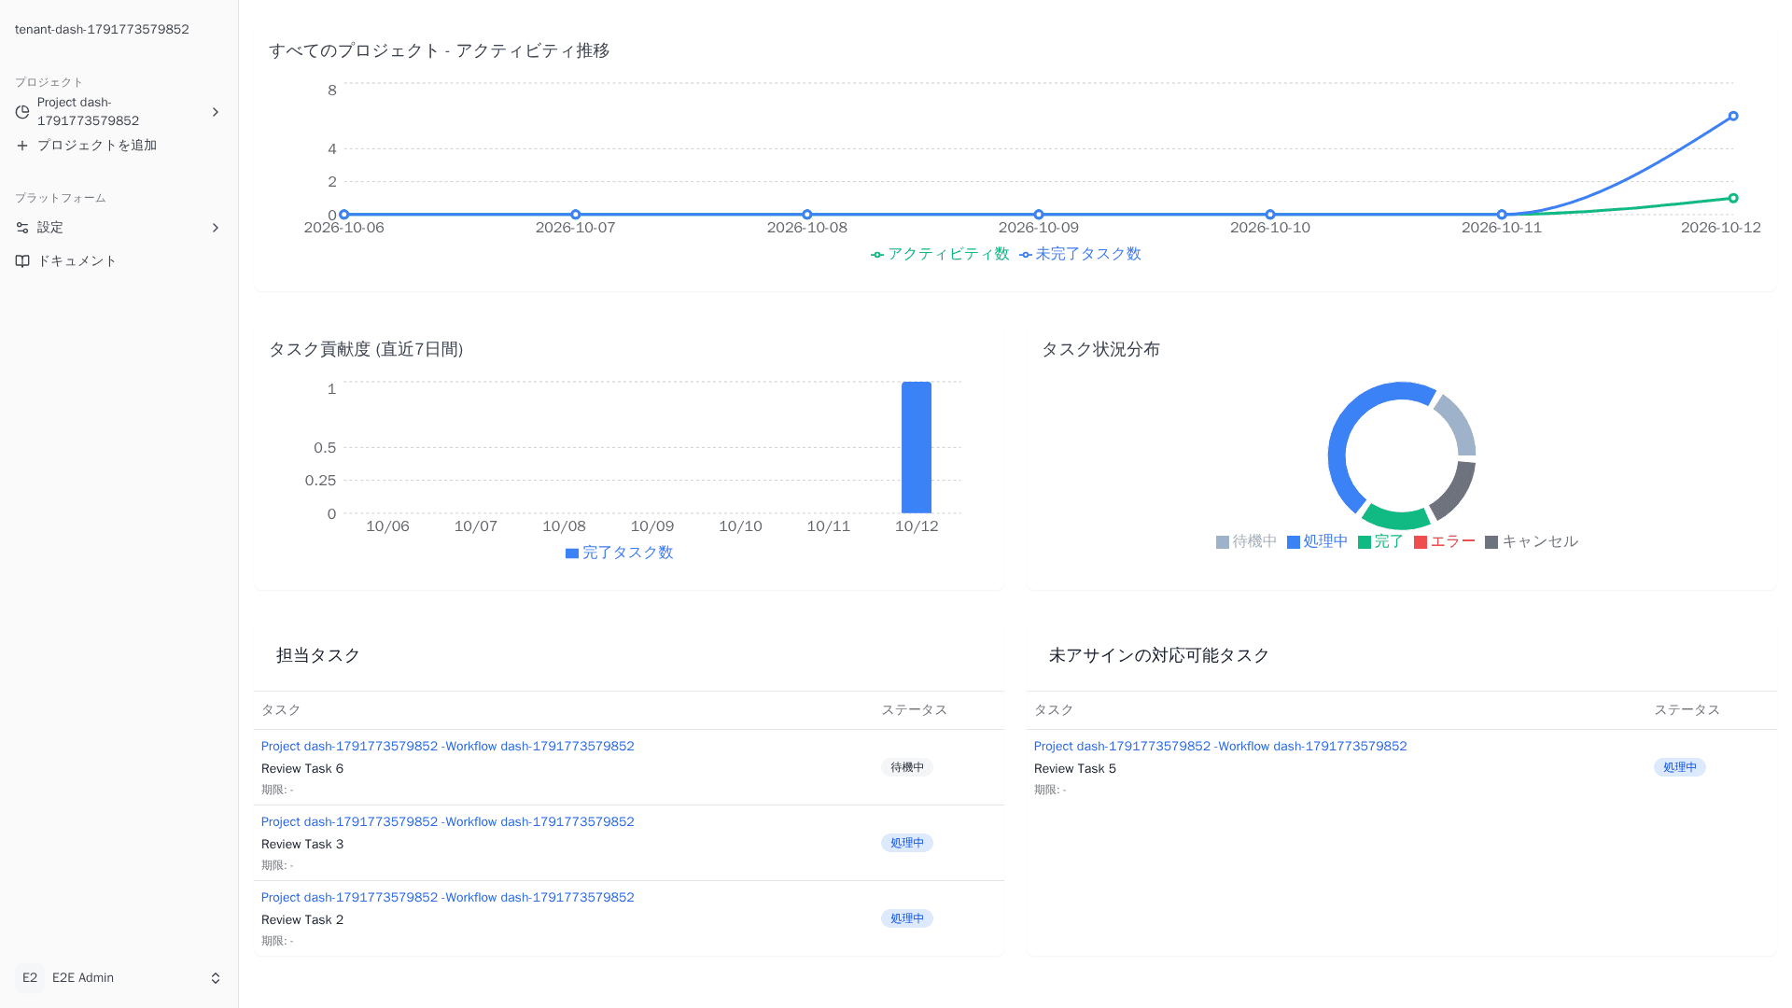Toggle 未完了タスク数 legend in the line chart
Image resolution: width=1792 pixels, height=1008 pixels.
pyautogui.click(x=1080, y=254)
